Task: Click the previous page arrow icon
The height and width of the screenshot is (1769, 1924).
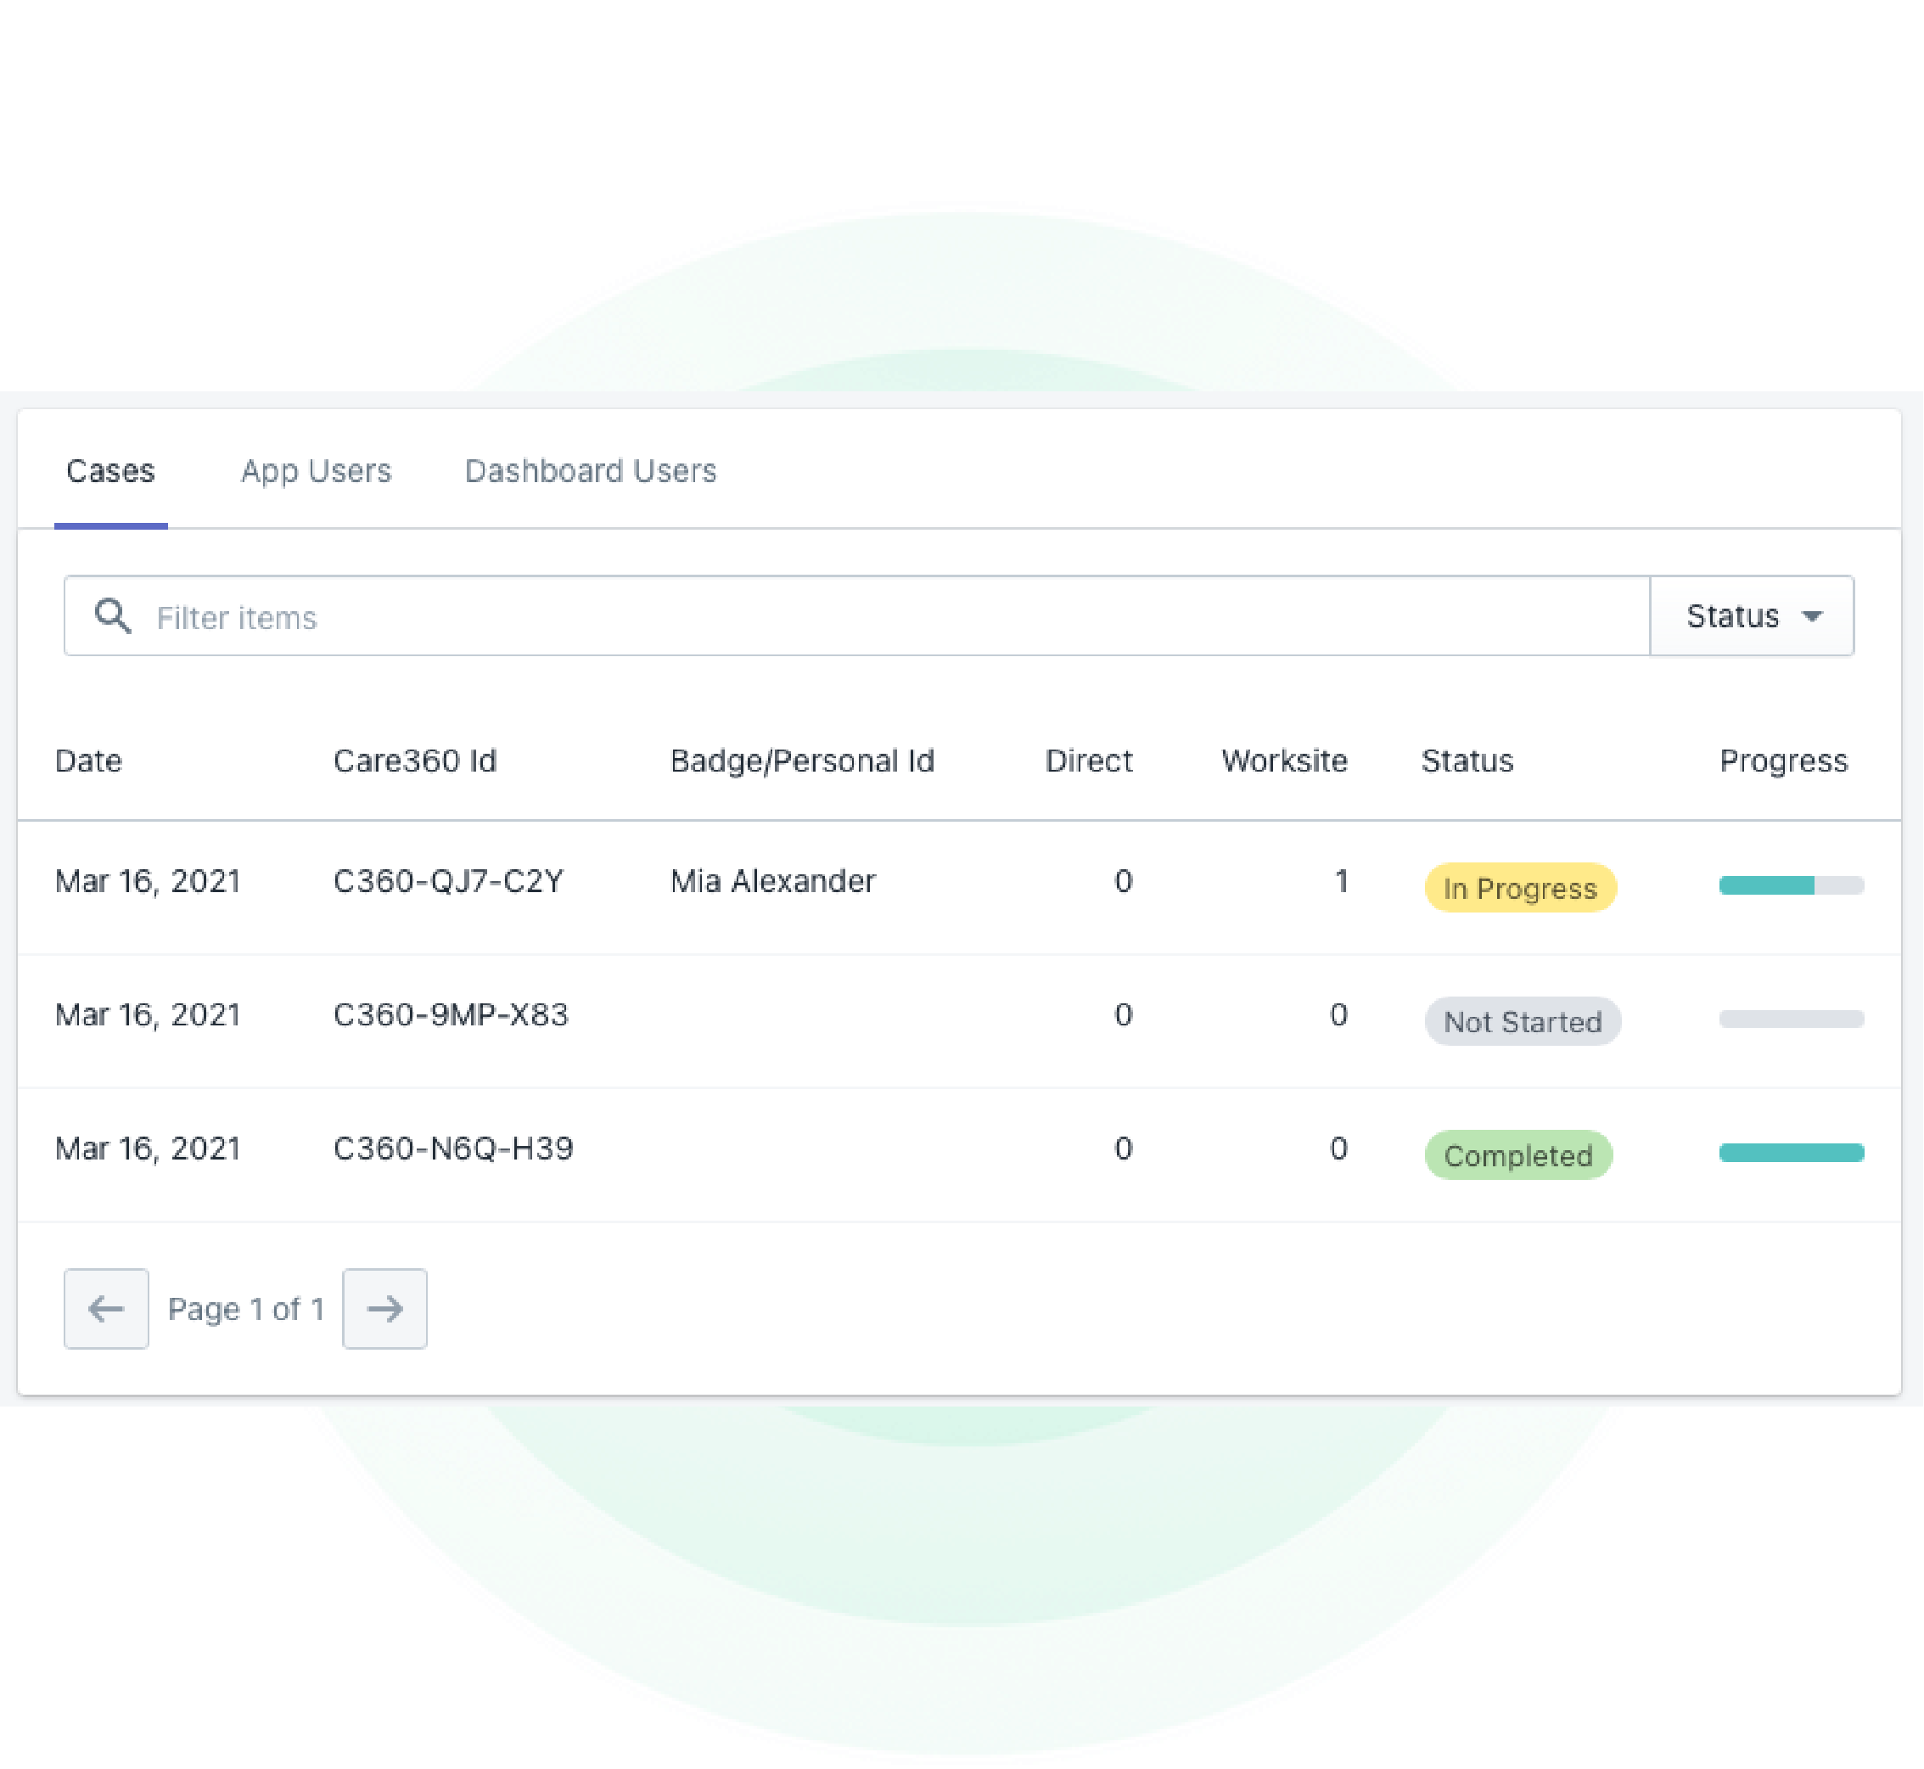Action: click(x=105, y=1309)
